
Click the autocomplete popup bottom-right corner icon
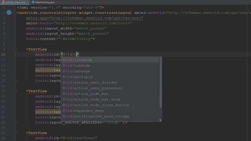pos(160,120)
